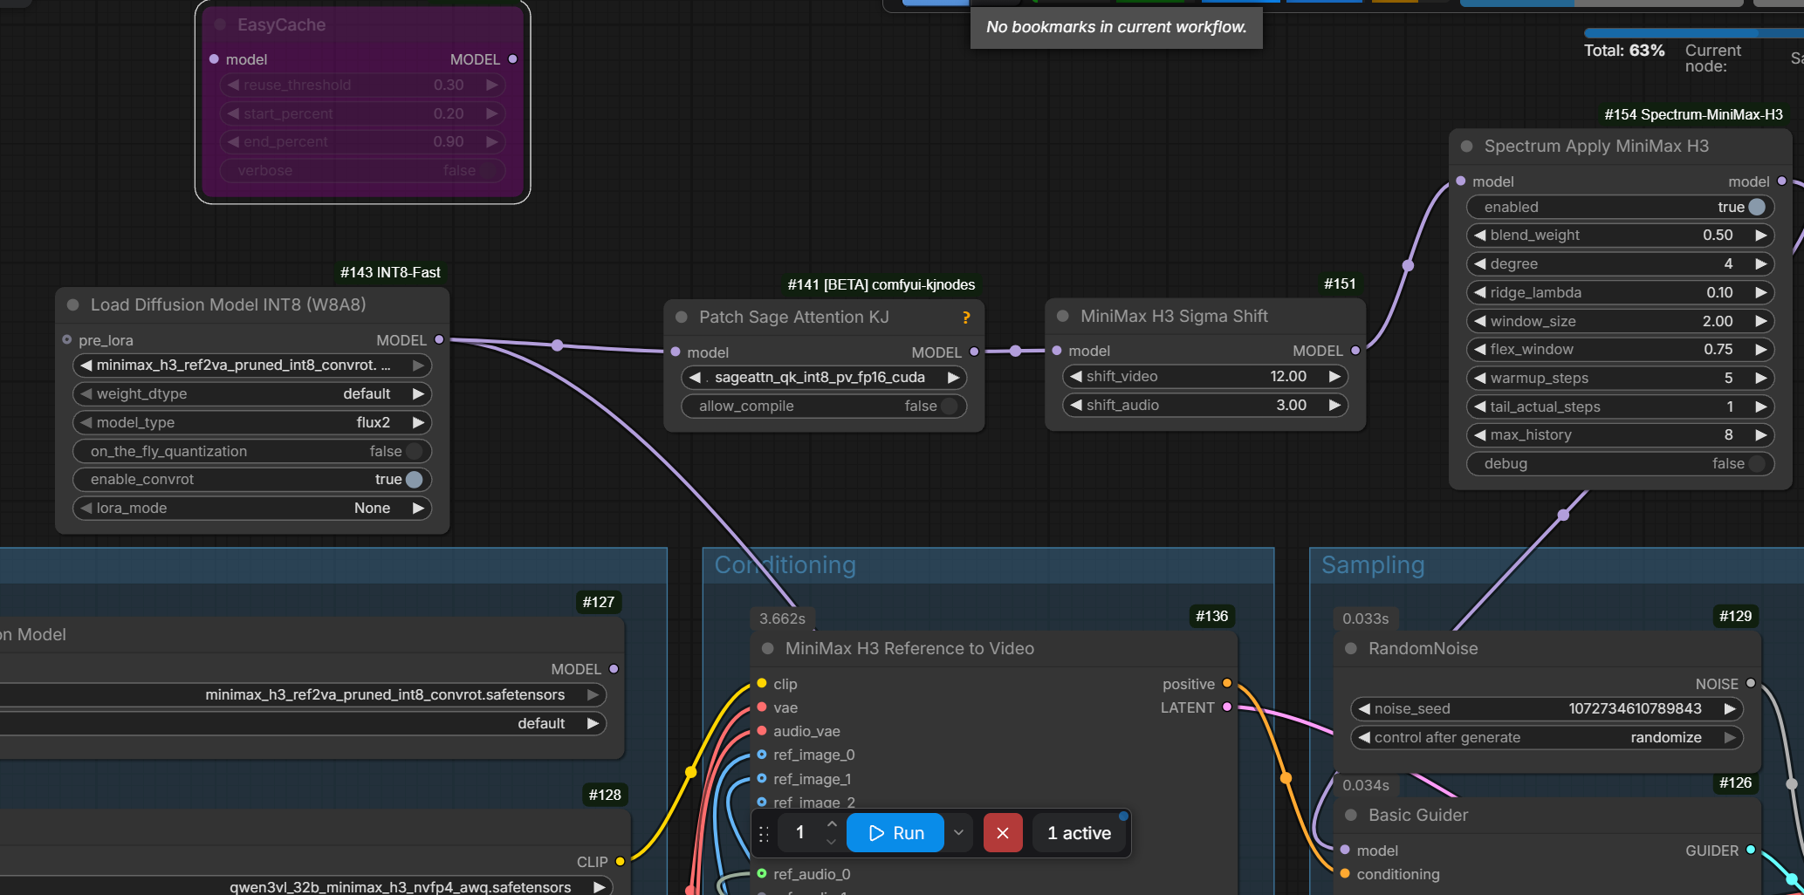The height and width of the screenshot is (895, 1804).
Task: Increment noise_seed with right arrow
Action: click(1730, 708)
